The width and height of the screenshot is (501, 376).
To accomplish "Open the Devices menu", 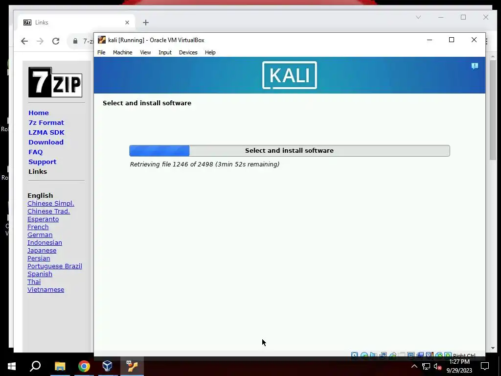I will (x=188, y=52).
